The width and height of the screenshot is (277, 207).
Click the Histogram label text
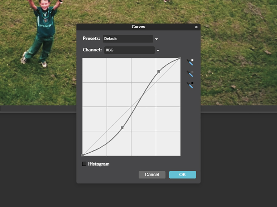[x=99, y=164]
